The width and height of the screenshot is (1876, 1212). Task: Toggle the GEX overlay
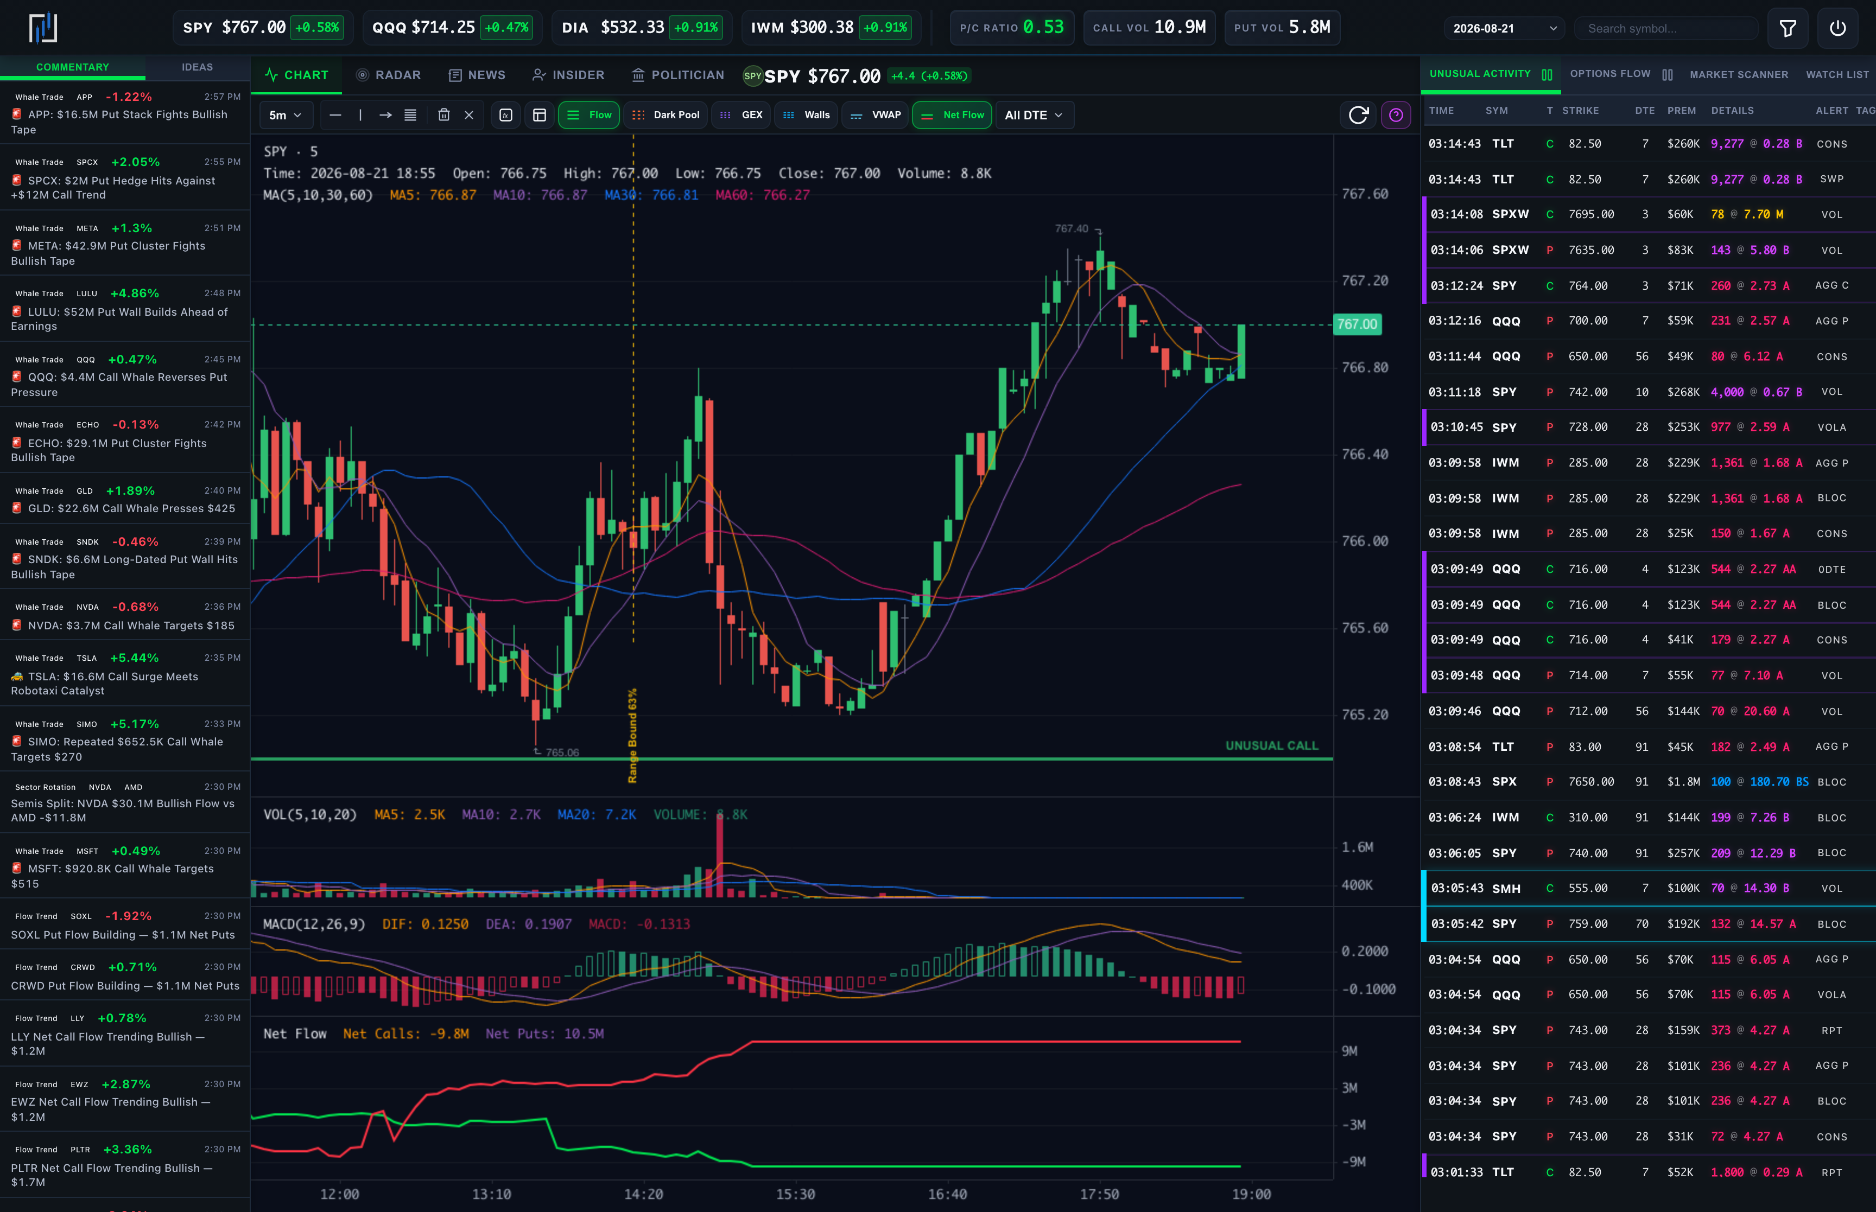[x=741, y=115]
